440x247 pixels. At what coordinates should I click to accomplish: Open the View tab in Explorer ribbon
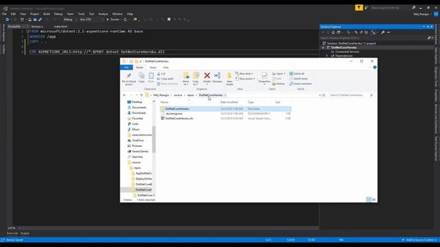tap(166, 67)
